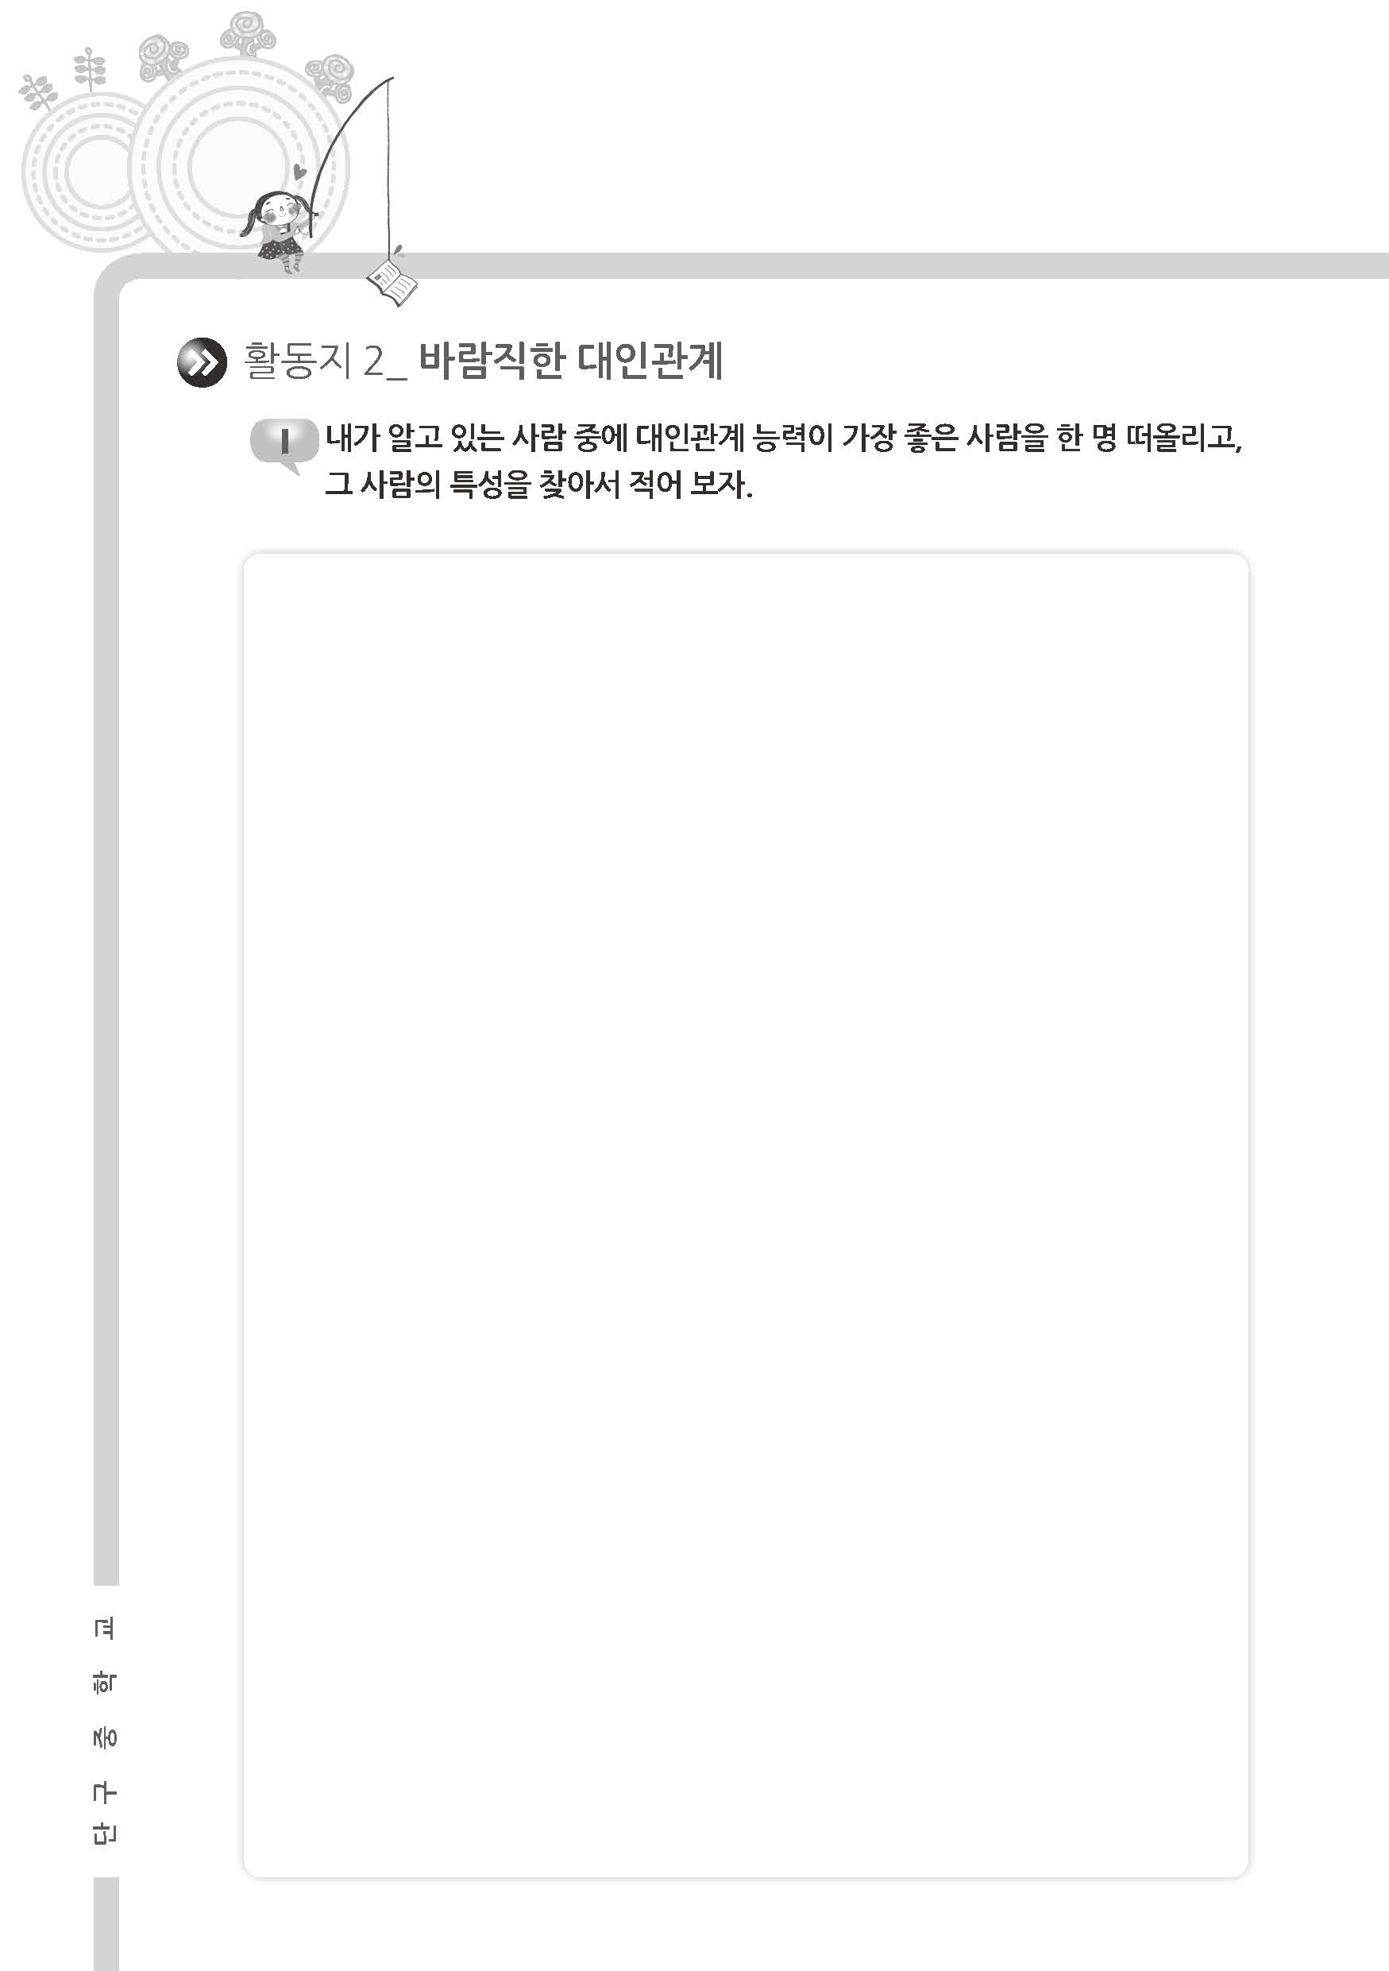Click the heading text 바람직한 대인관계
This screenshot has width=1389, height=1971.
point(570,361)
